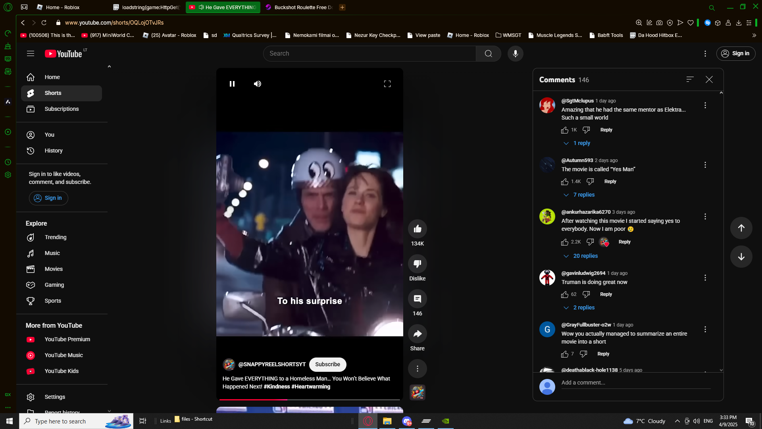This screenshot has height=429, width=762.
Task: Go to YouTube home via the logo
Action: pos(63,54)
